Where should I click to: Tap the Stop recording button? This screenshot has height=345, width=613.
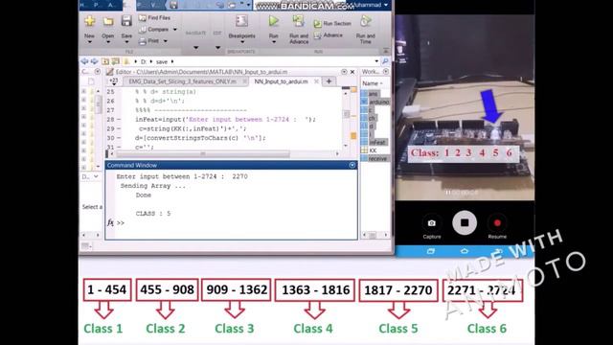pyautogui.click(x=465, y=223)
